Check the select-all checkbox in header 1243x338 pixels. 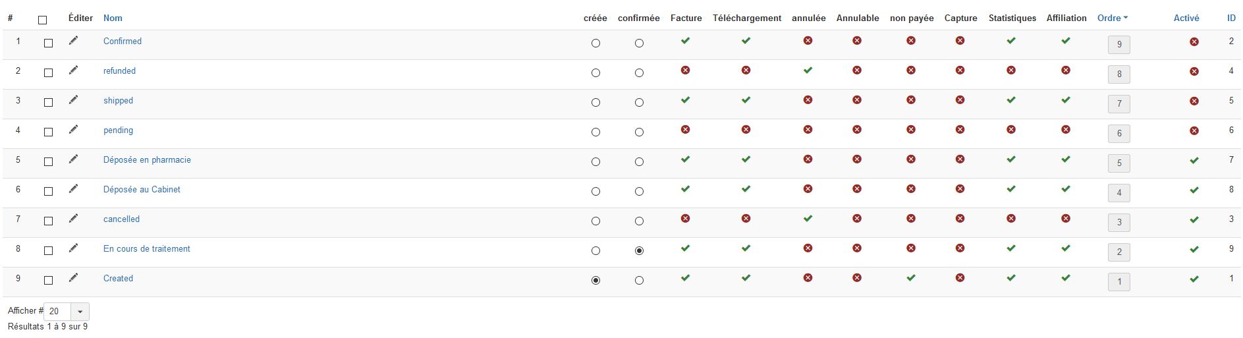(43, 20)
